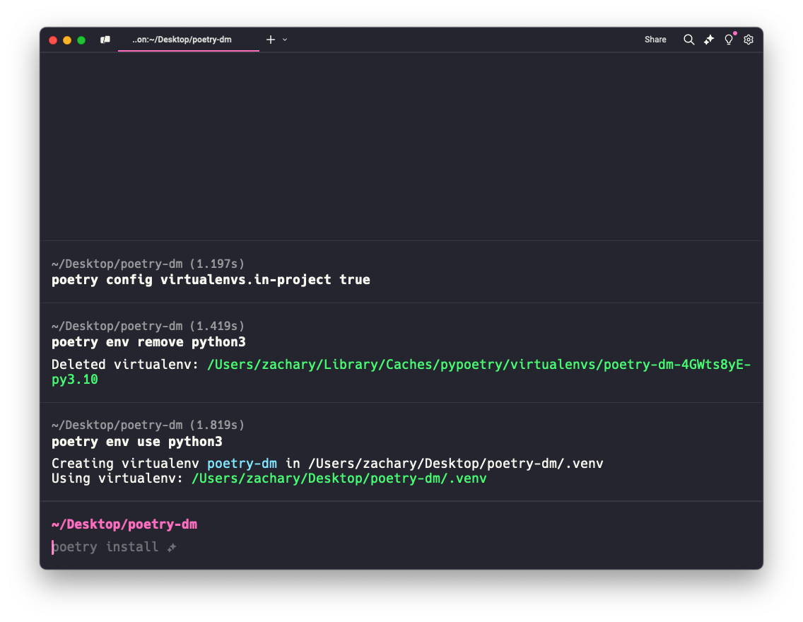The image size is (803, 622).
Task: Focus the command input with poetry install suggestion
Action: click(105, 546)
